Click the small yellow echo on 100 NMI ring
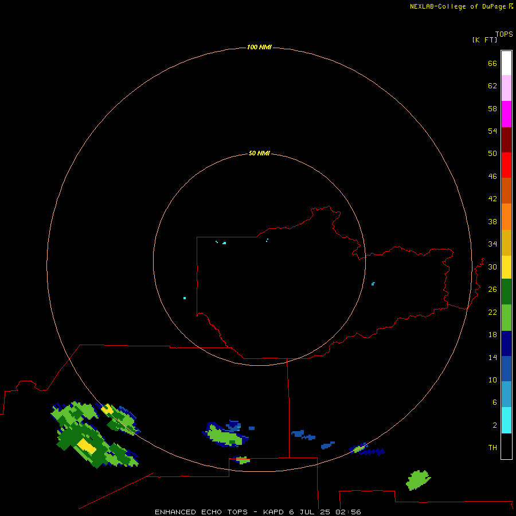 [107, 409]
